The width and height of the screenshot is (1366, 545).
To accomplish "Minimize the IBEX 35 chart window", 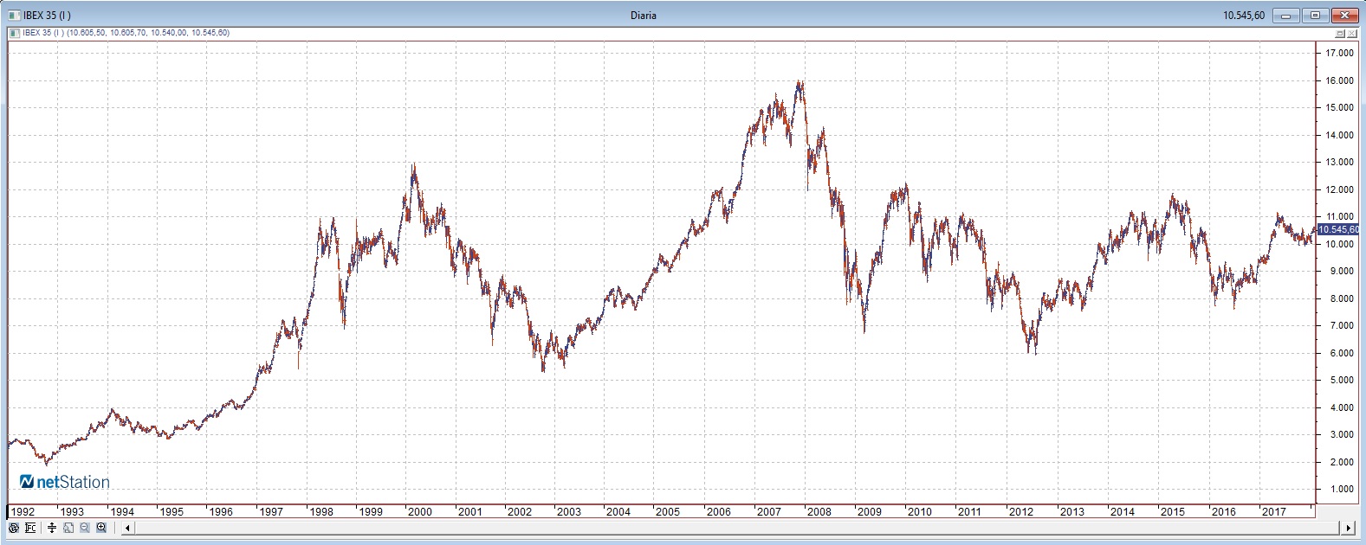I will [1286, 16].
